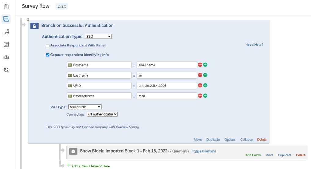
Task: Click the EmailAddress field name input
Action: [x=99, y=96]
